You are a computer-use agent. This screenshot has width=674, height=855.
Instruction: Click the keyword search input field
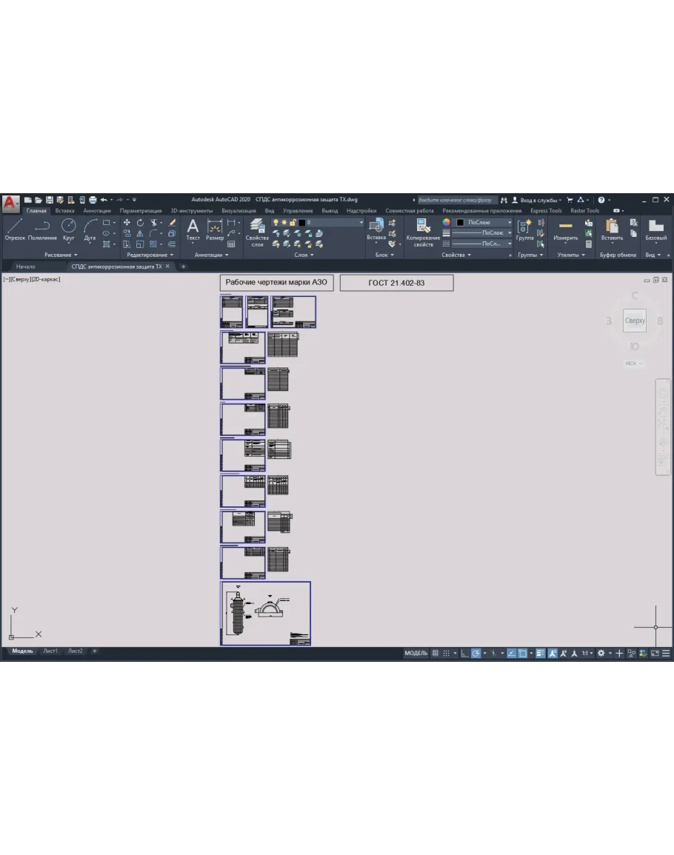coord(456,200)
